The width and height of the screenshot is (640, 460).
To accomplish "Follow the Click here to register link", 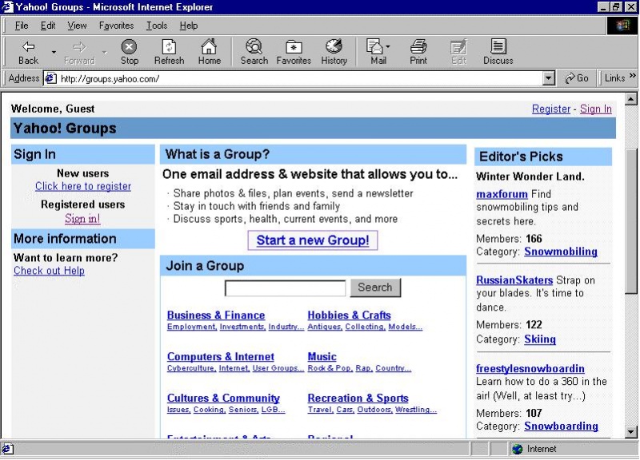I will pyautogui.click(x=82, y=186).
